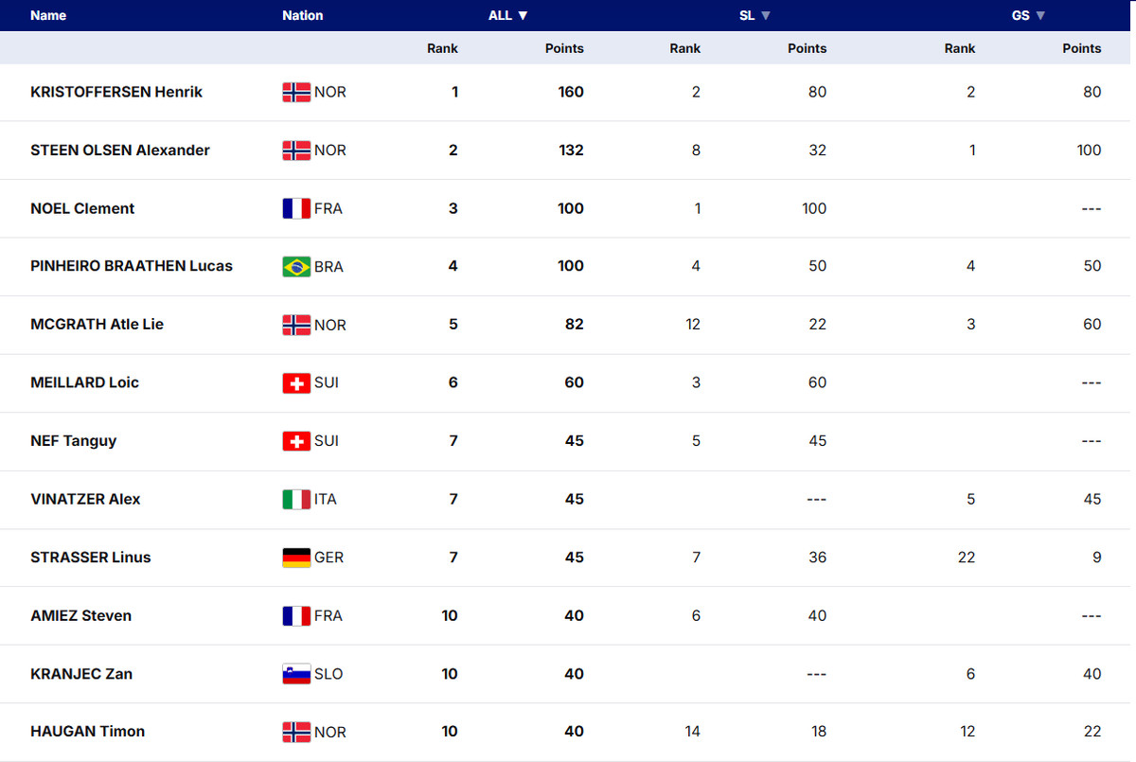Screen dimensions: 1136x762
Task: Open STEEN OLSEN Alexander athlete link
Action: [120, 151]
